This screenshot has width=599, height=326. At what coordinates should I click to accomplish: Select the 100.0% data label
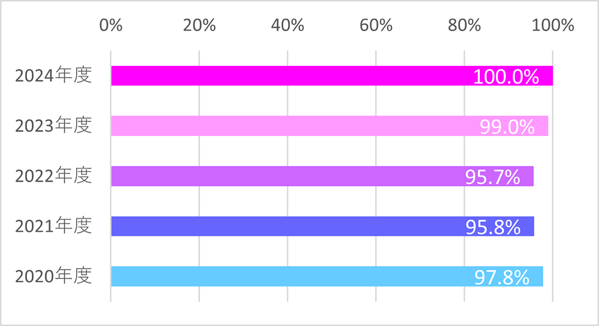point(506,77)
